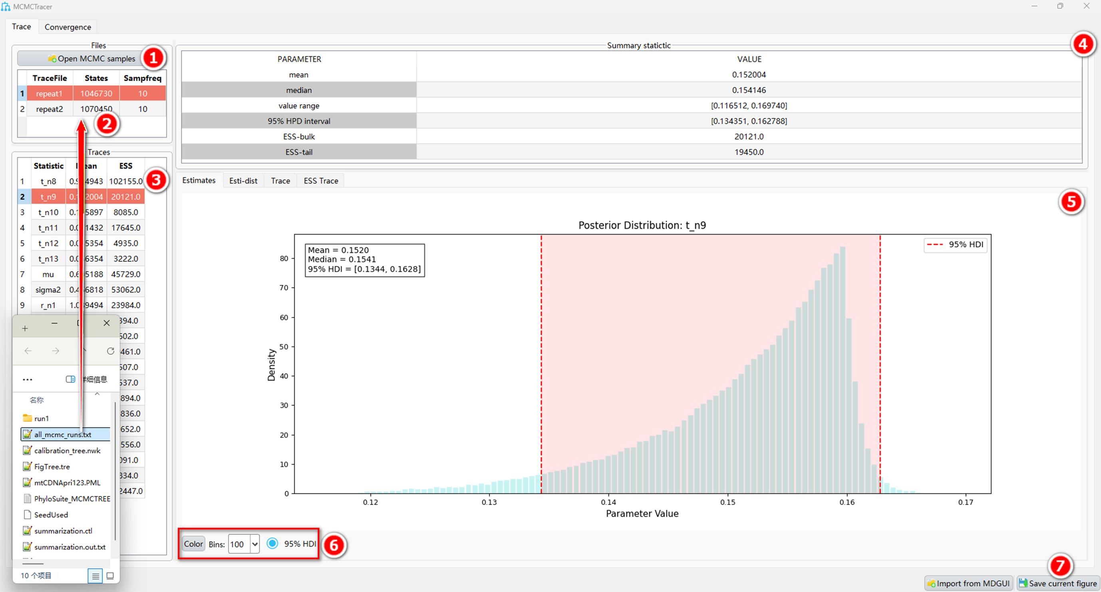
Task: Collapse the explorer column sort chevron
Action: pyautogui.click(x=97, y=394)
